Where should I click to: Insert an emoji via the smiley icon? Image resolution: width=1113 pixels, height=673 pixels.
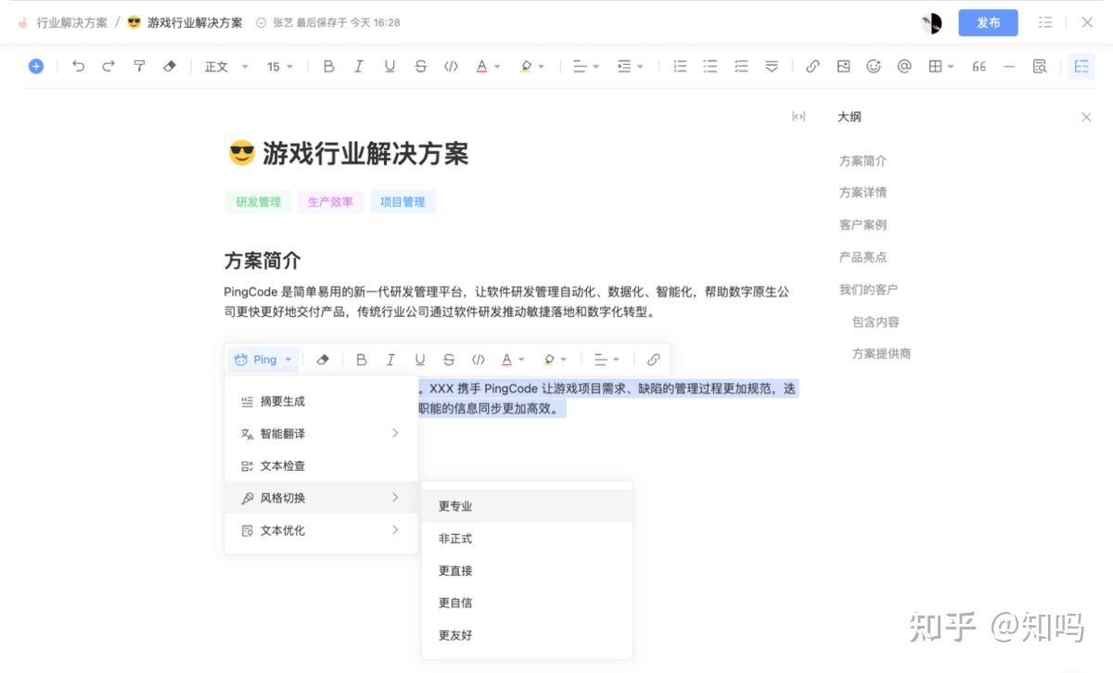point(873,66)
